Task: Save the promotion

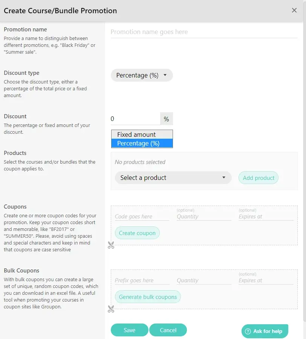Action: (x=129, y=330)
